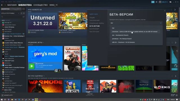Select Little Nightmares in game list
This screenshot has width=180, height=101.
pos(9,88)
